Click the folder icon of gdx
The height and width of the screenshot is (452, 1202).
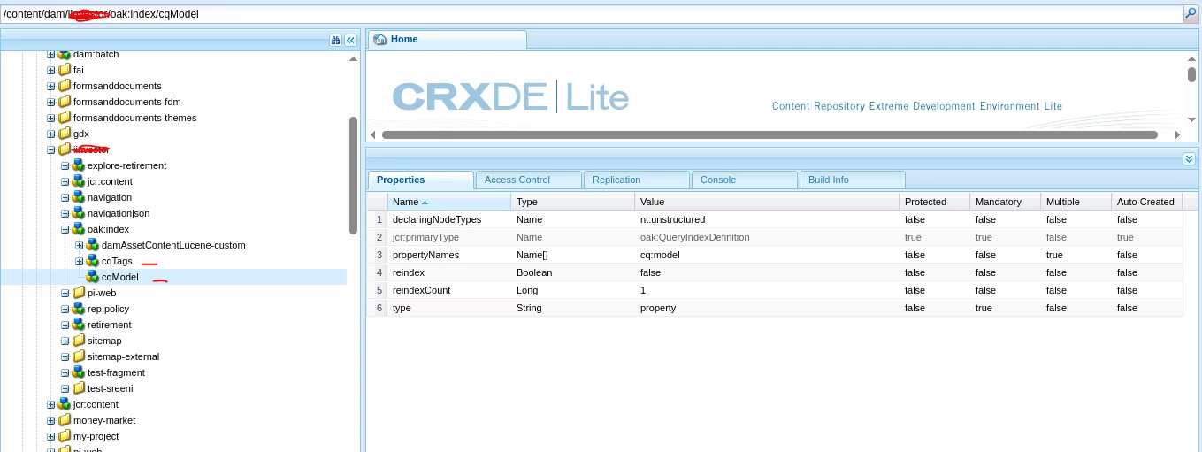pos(65,134)
